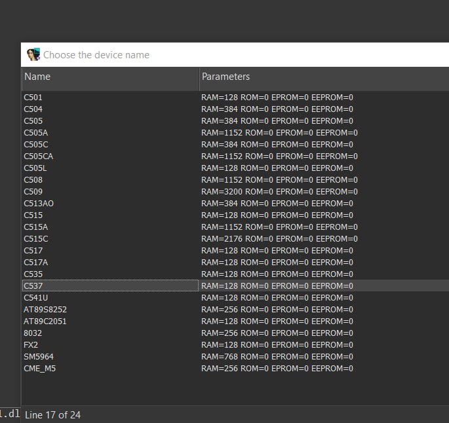Select the SM5964 device entry
Image resolution: width=449 pixels, height=423 pixels.
coord(37,357)
